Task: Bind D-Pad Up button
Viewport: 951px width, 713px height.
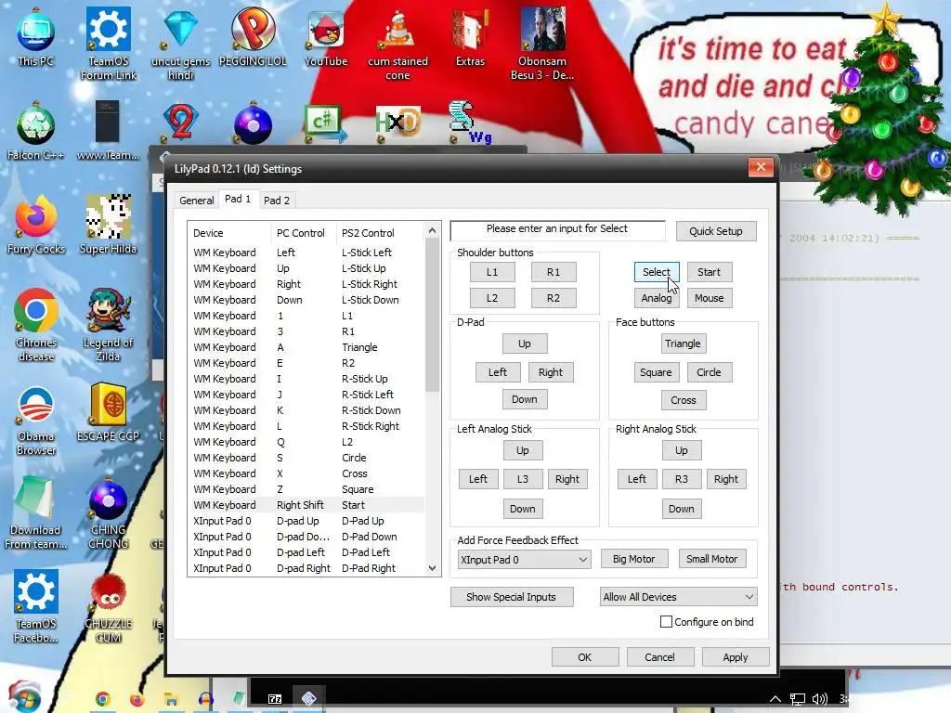Action: point(525,344)
